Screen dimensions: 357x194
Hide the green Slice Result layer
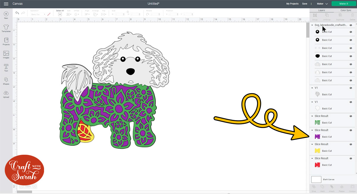(350, 116)
